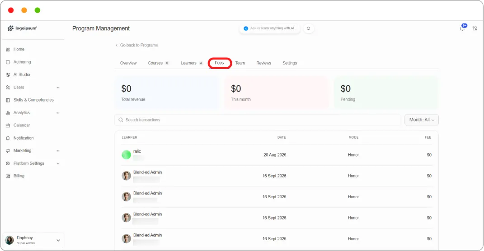Select the Fees tab

219,63
